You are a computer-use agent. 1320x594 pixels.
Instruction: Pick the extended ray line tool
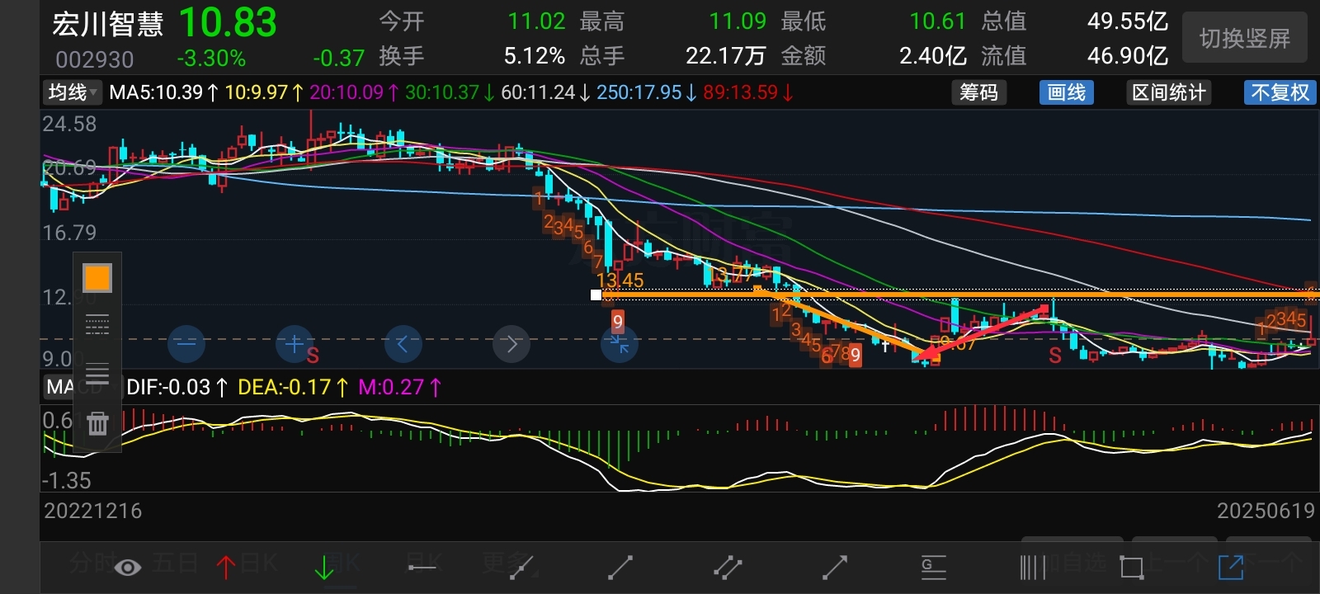pos(521,568)
